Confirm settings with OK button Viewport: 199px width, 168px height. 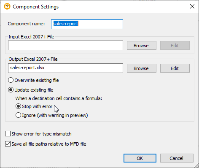click(x=140, y=158)
